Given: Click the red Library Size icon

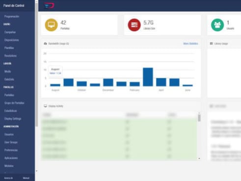Looking at the screenshot, I should click(x=134, y=25).
